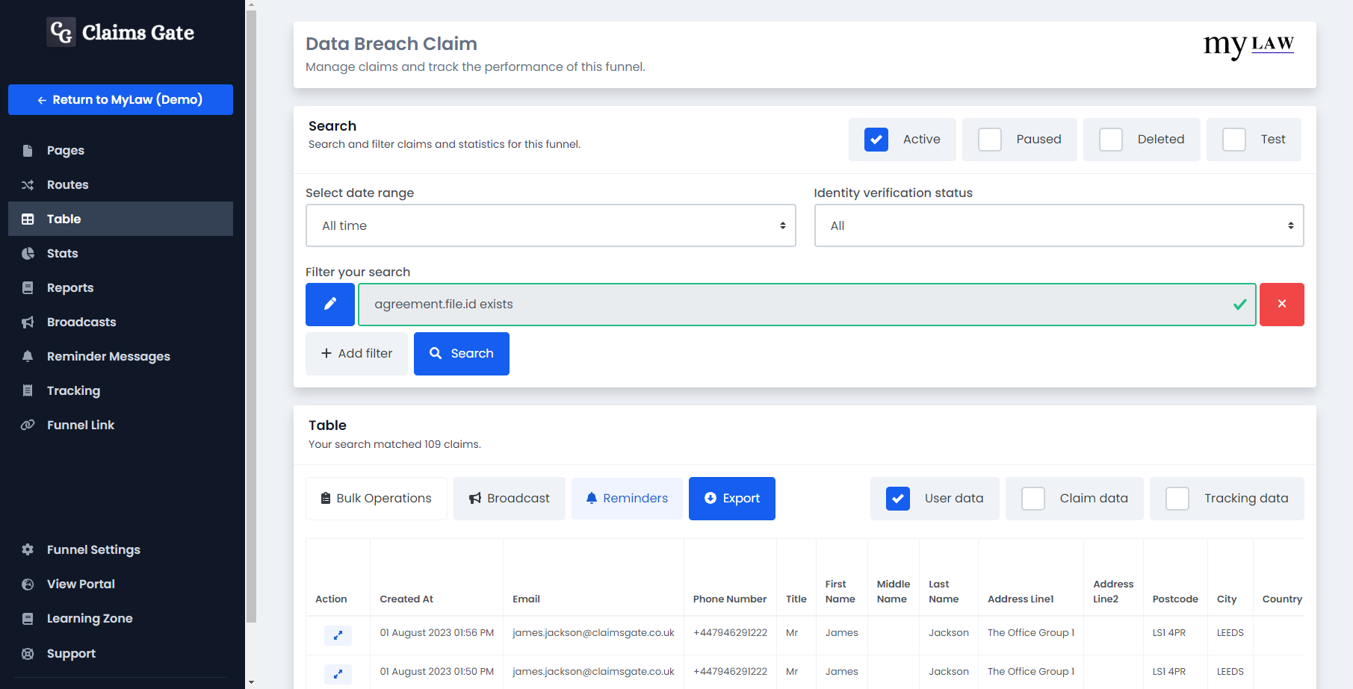
Task: Open Reminder Messages in the sidebar
Action: [120, 357]
